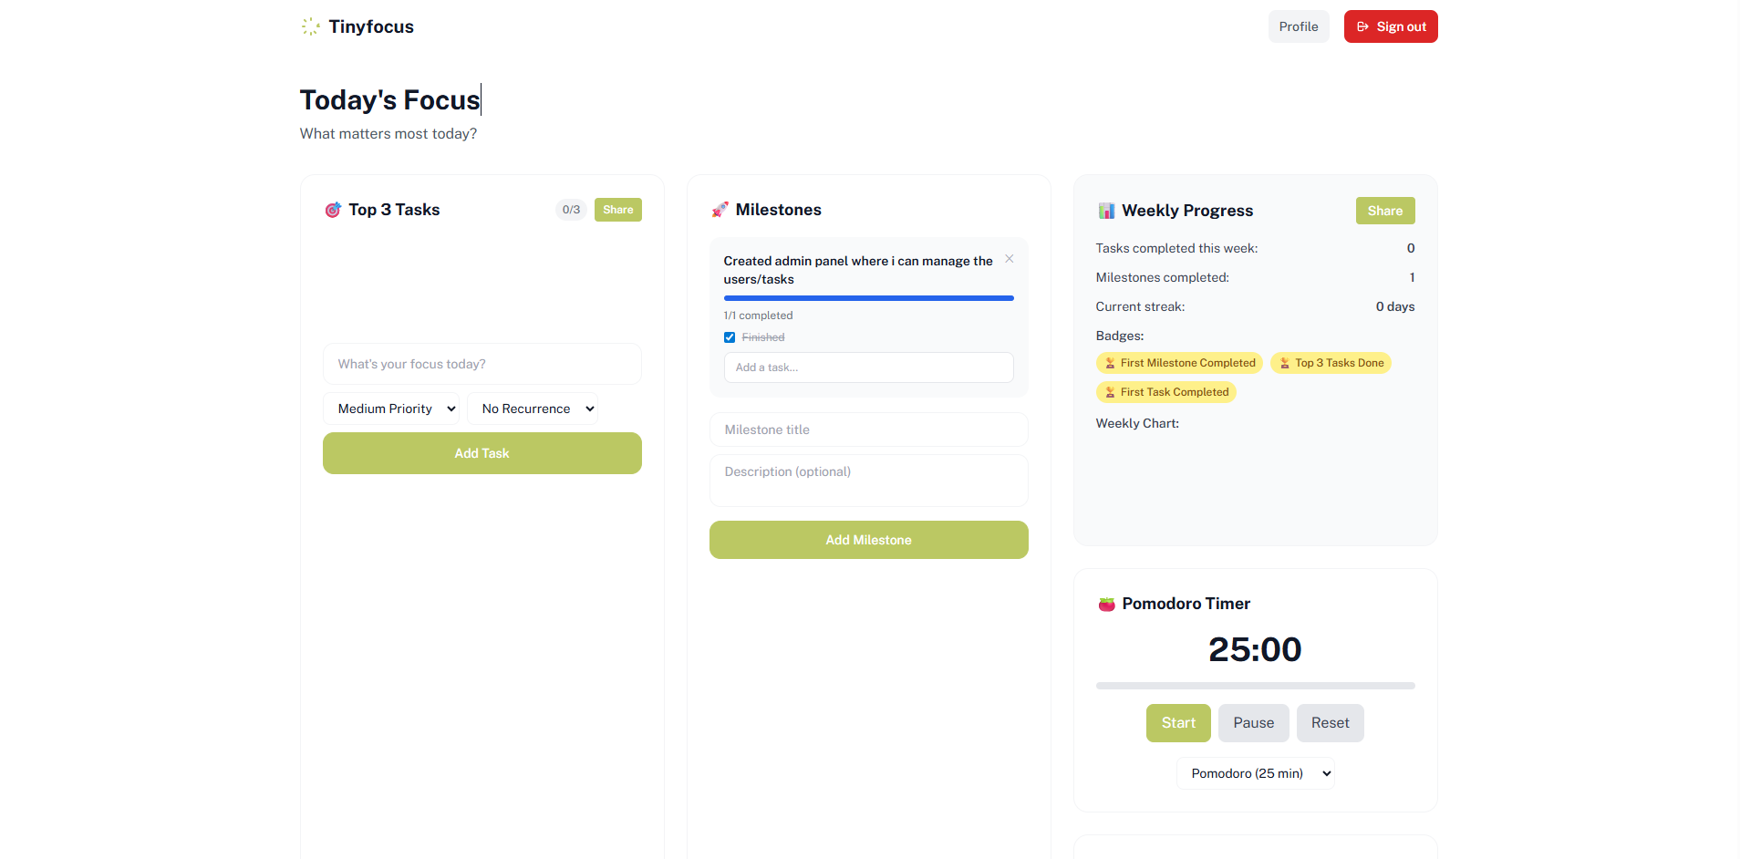The width and height of the screenshot is (1740, 859).
Task: Open the Medium Priority dropdown
Action: [391, 408]
